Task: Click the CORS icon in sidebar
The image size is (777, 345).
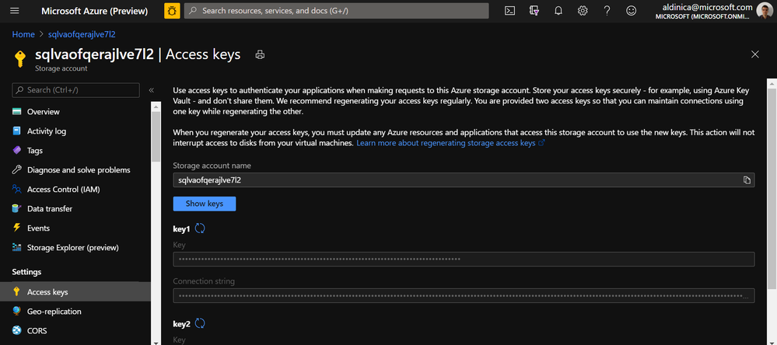Action: (x=17, y=330)
